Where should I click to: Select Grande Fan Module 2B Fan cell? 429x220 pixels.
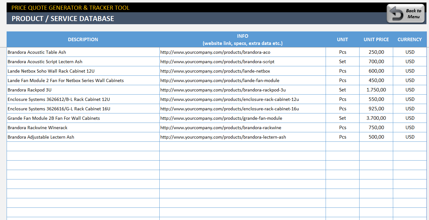[x=83, y=118]
